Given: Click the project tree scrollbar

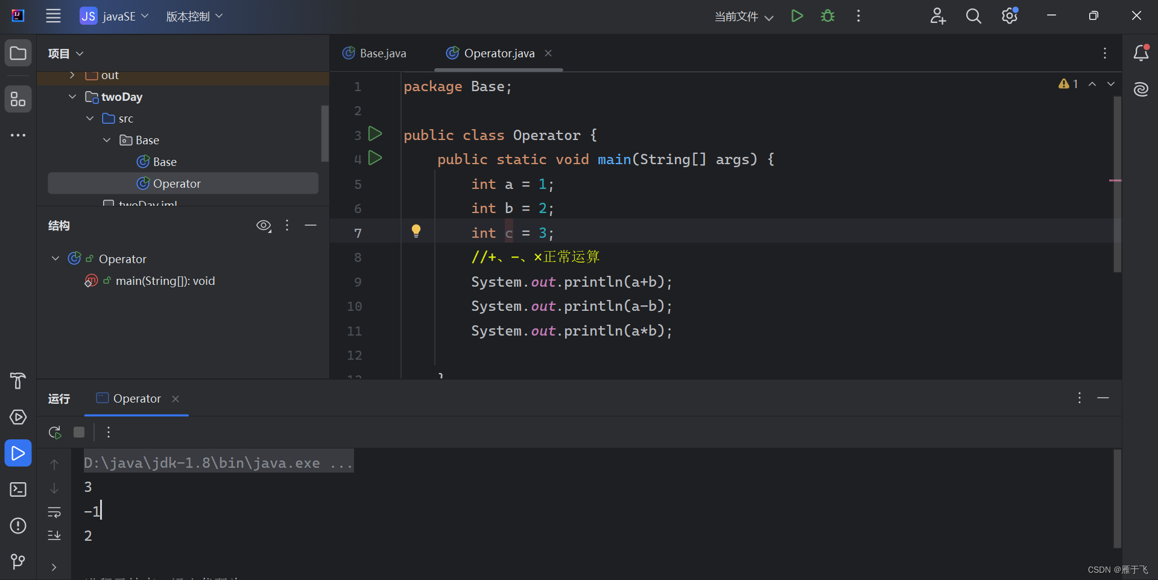Looking at the screenshot, I should (x=325, y=133).
